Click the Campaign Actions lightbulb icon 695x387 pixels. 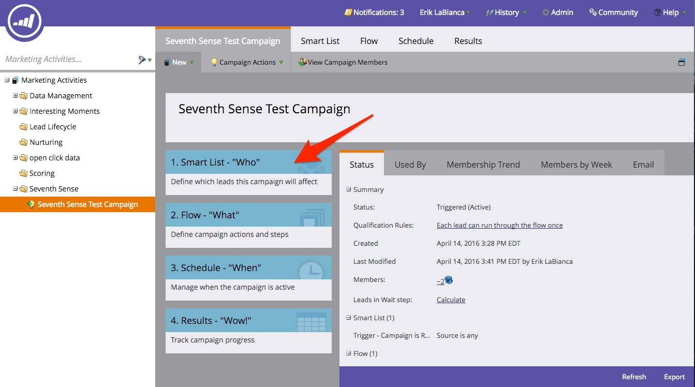pos(214,62)
